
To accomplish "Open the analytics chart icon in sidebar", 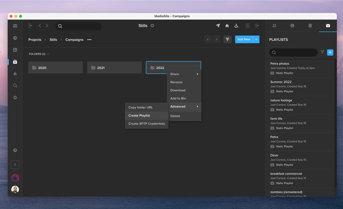I will 15,50.
